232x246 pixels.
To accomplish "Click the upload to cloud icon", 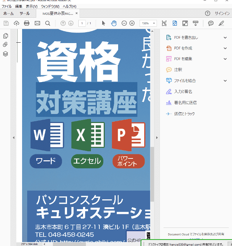I will pyautogui.click(x=16, y=24).
